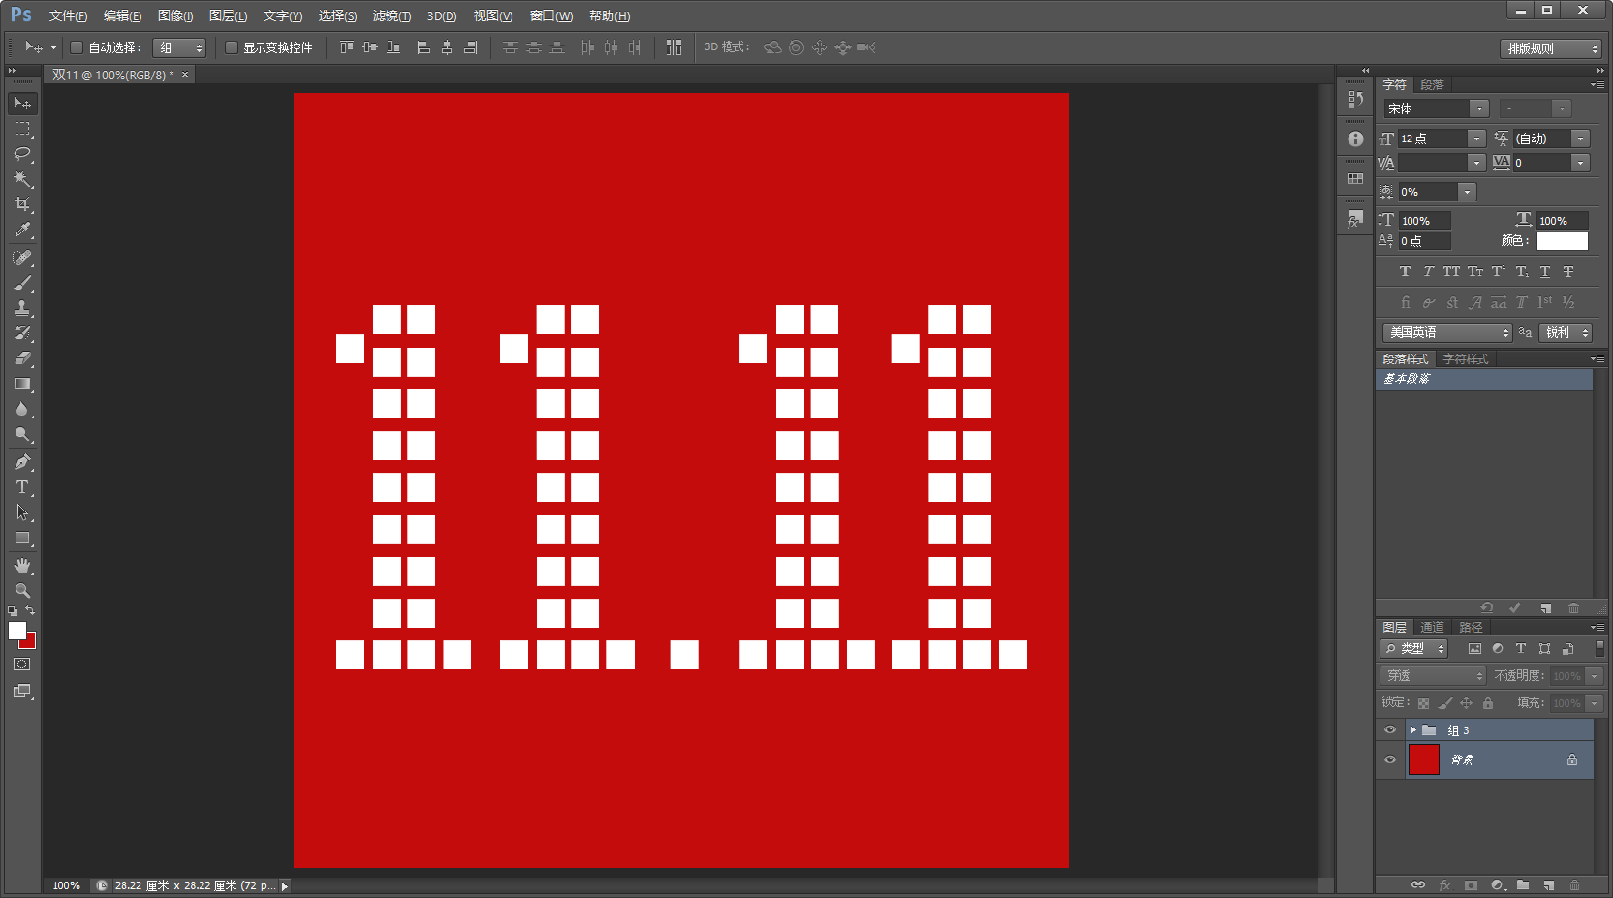Open the 穿透 blend mode dropdown

(x=1433, y=675)
